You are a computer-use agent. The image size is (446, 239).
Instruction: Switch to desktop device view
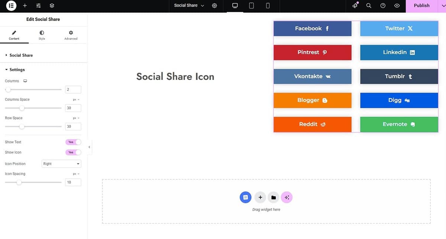(x=235, y=6)
